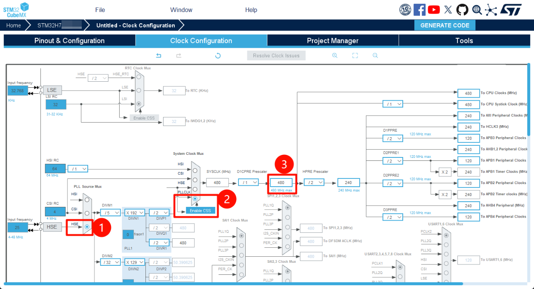Open the DIVM2 /32 dropdown
Viewport: 534px width, 289px height.
click(111, 262)
